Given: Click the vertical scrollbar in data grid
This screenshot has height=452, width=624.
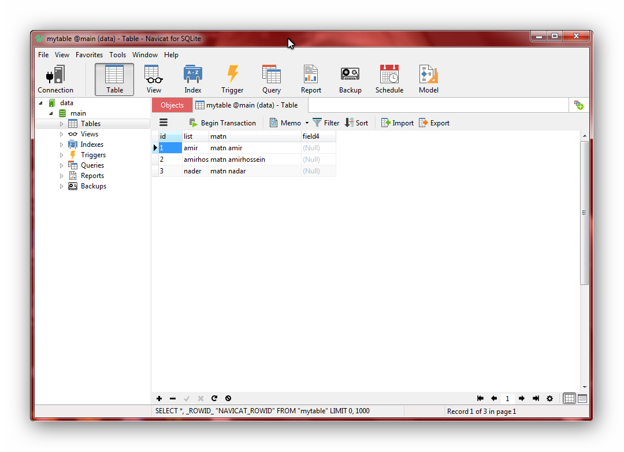Looking at the screenshot, I should [x=584, y=212].
